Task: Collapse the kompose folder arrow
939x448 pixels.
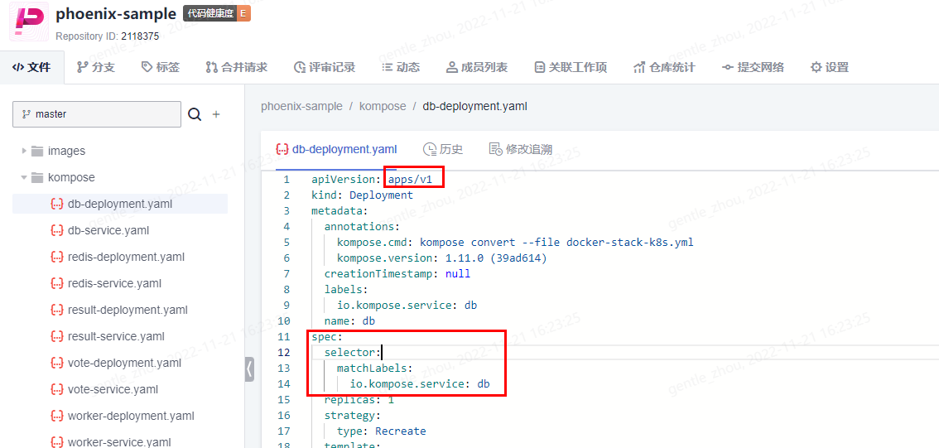Action: pos(24,177)
